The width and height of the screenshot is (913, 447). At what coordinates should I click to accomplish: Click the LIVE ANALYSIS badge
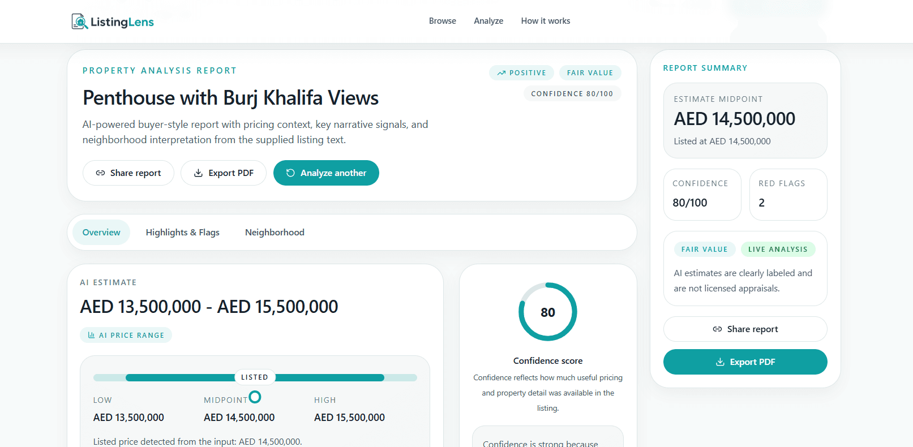coord(778,250)
